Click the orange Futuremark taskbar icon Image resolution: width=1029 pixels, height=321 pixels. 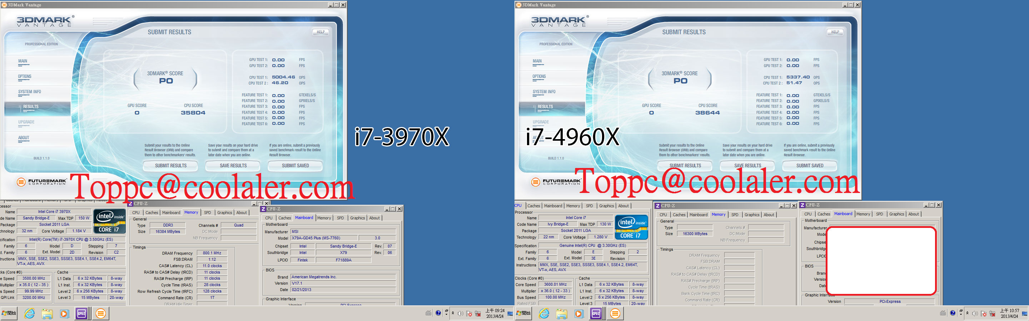[x=101, y=314]
